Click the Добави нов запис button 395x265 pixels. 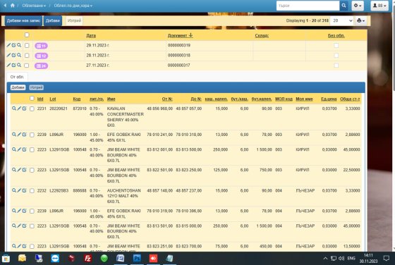pos(23,20)
